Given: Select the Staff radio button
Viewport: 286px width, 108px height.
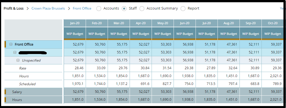Looking at the screenshot, I should coord(124,8).
